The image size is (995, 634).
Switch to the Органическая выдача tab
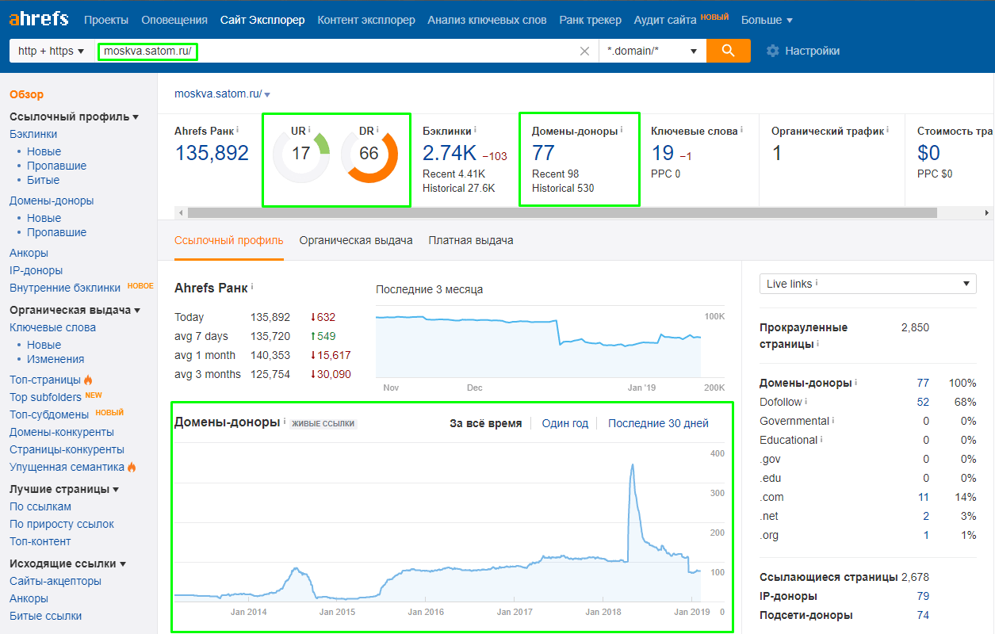click(x=356, y=240)
